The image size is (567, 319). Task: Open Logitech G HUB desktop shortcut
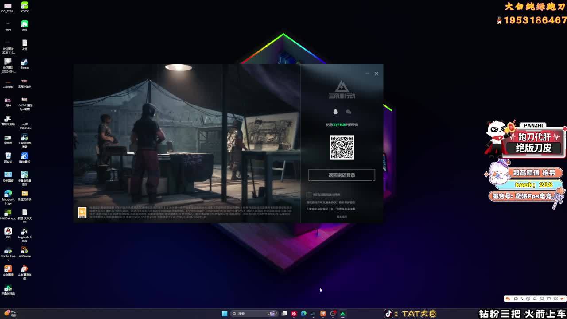(x=25, y=233)
